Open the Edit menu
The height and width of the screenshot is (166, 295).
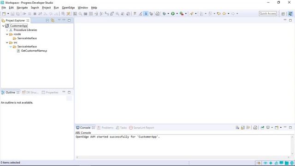coord(11,8)
